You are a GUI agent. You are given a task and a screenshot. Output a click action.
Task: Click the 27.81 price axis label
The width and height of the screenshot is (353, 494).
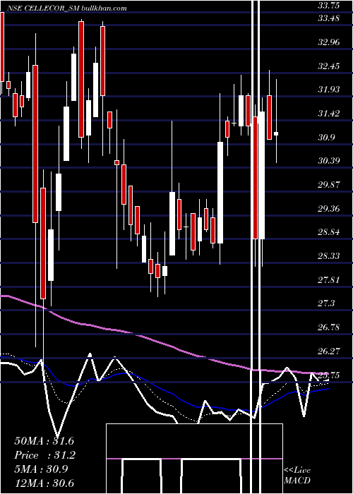coord(328,279)
